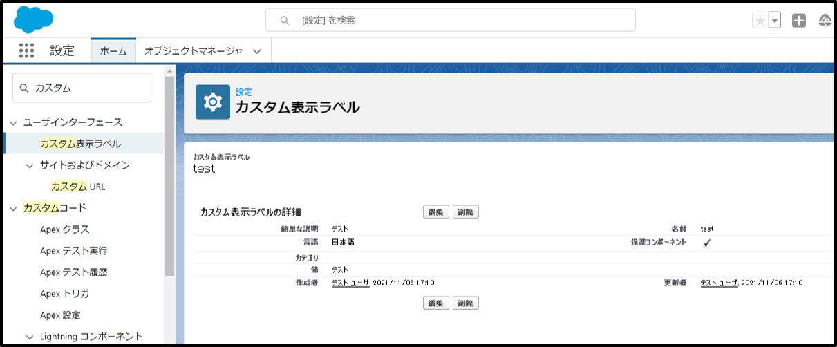Open the favorites list dropdown arrow
The width and height of the screenshot is (837, 347).
click(775, 21)
